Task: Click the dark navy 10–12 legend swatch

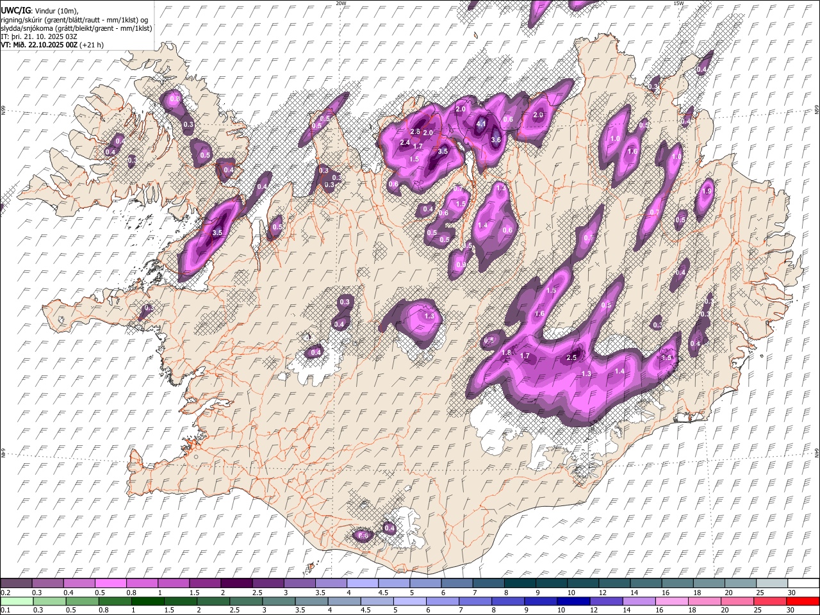Action: (x=573, y=601)
